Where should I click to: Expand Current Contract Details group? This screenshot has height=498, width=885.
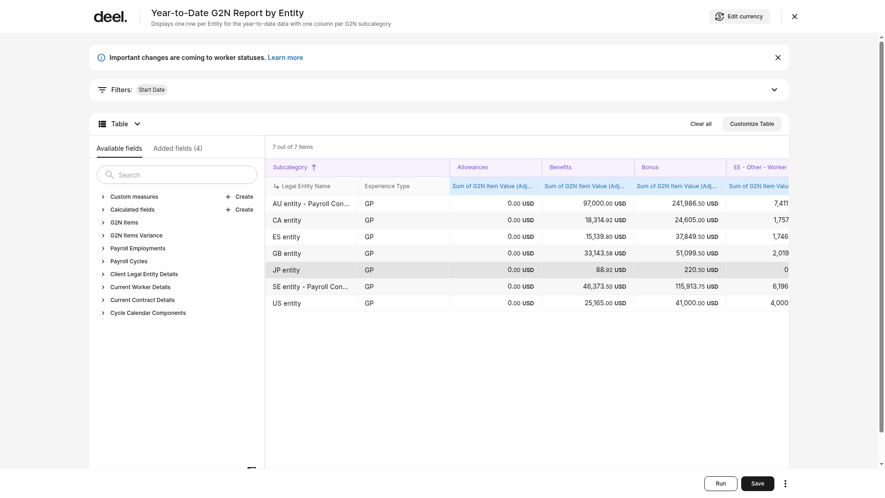coord(103,300)
